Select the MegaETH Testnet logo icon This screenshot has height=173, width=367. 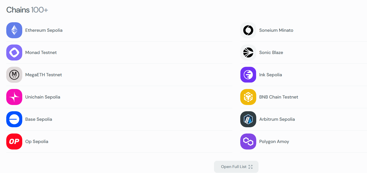click(x=14, y=75)
